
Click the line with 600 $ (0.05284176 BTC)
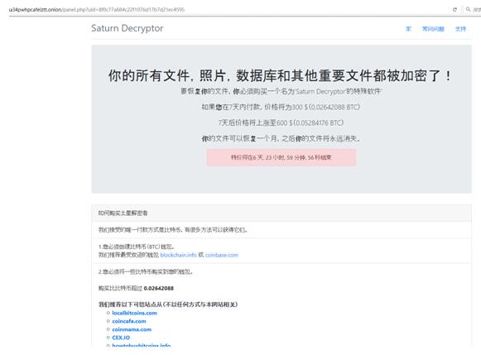[281, 122]
